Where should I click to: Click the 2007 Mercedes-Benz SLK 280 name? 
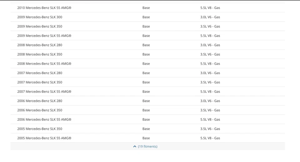tap(40, 73)
